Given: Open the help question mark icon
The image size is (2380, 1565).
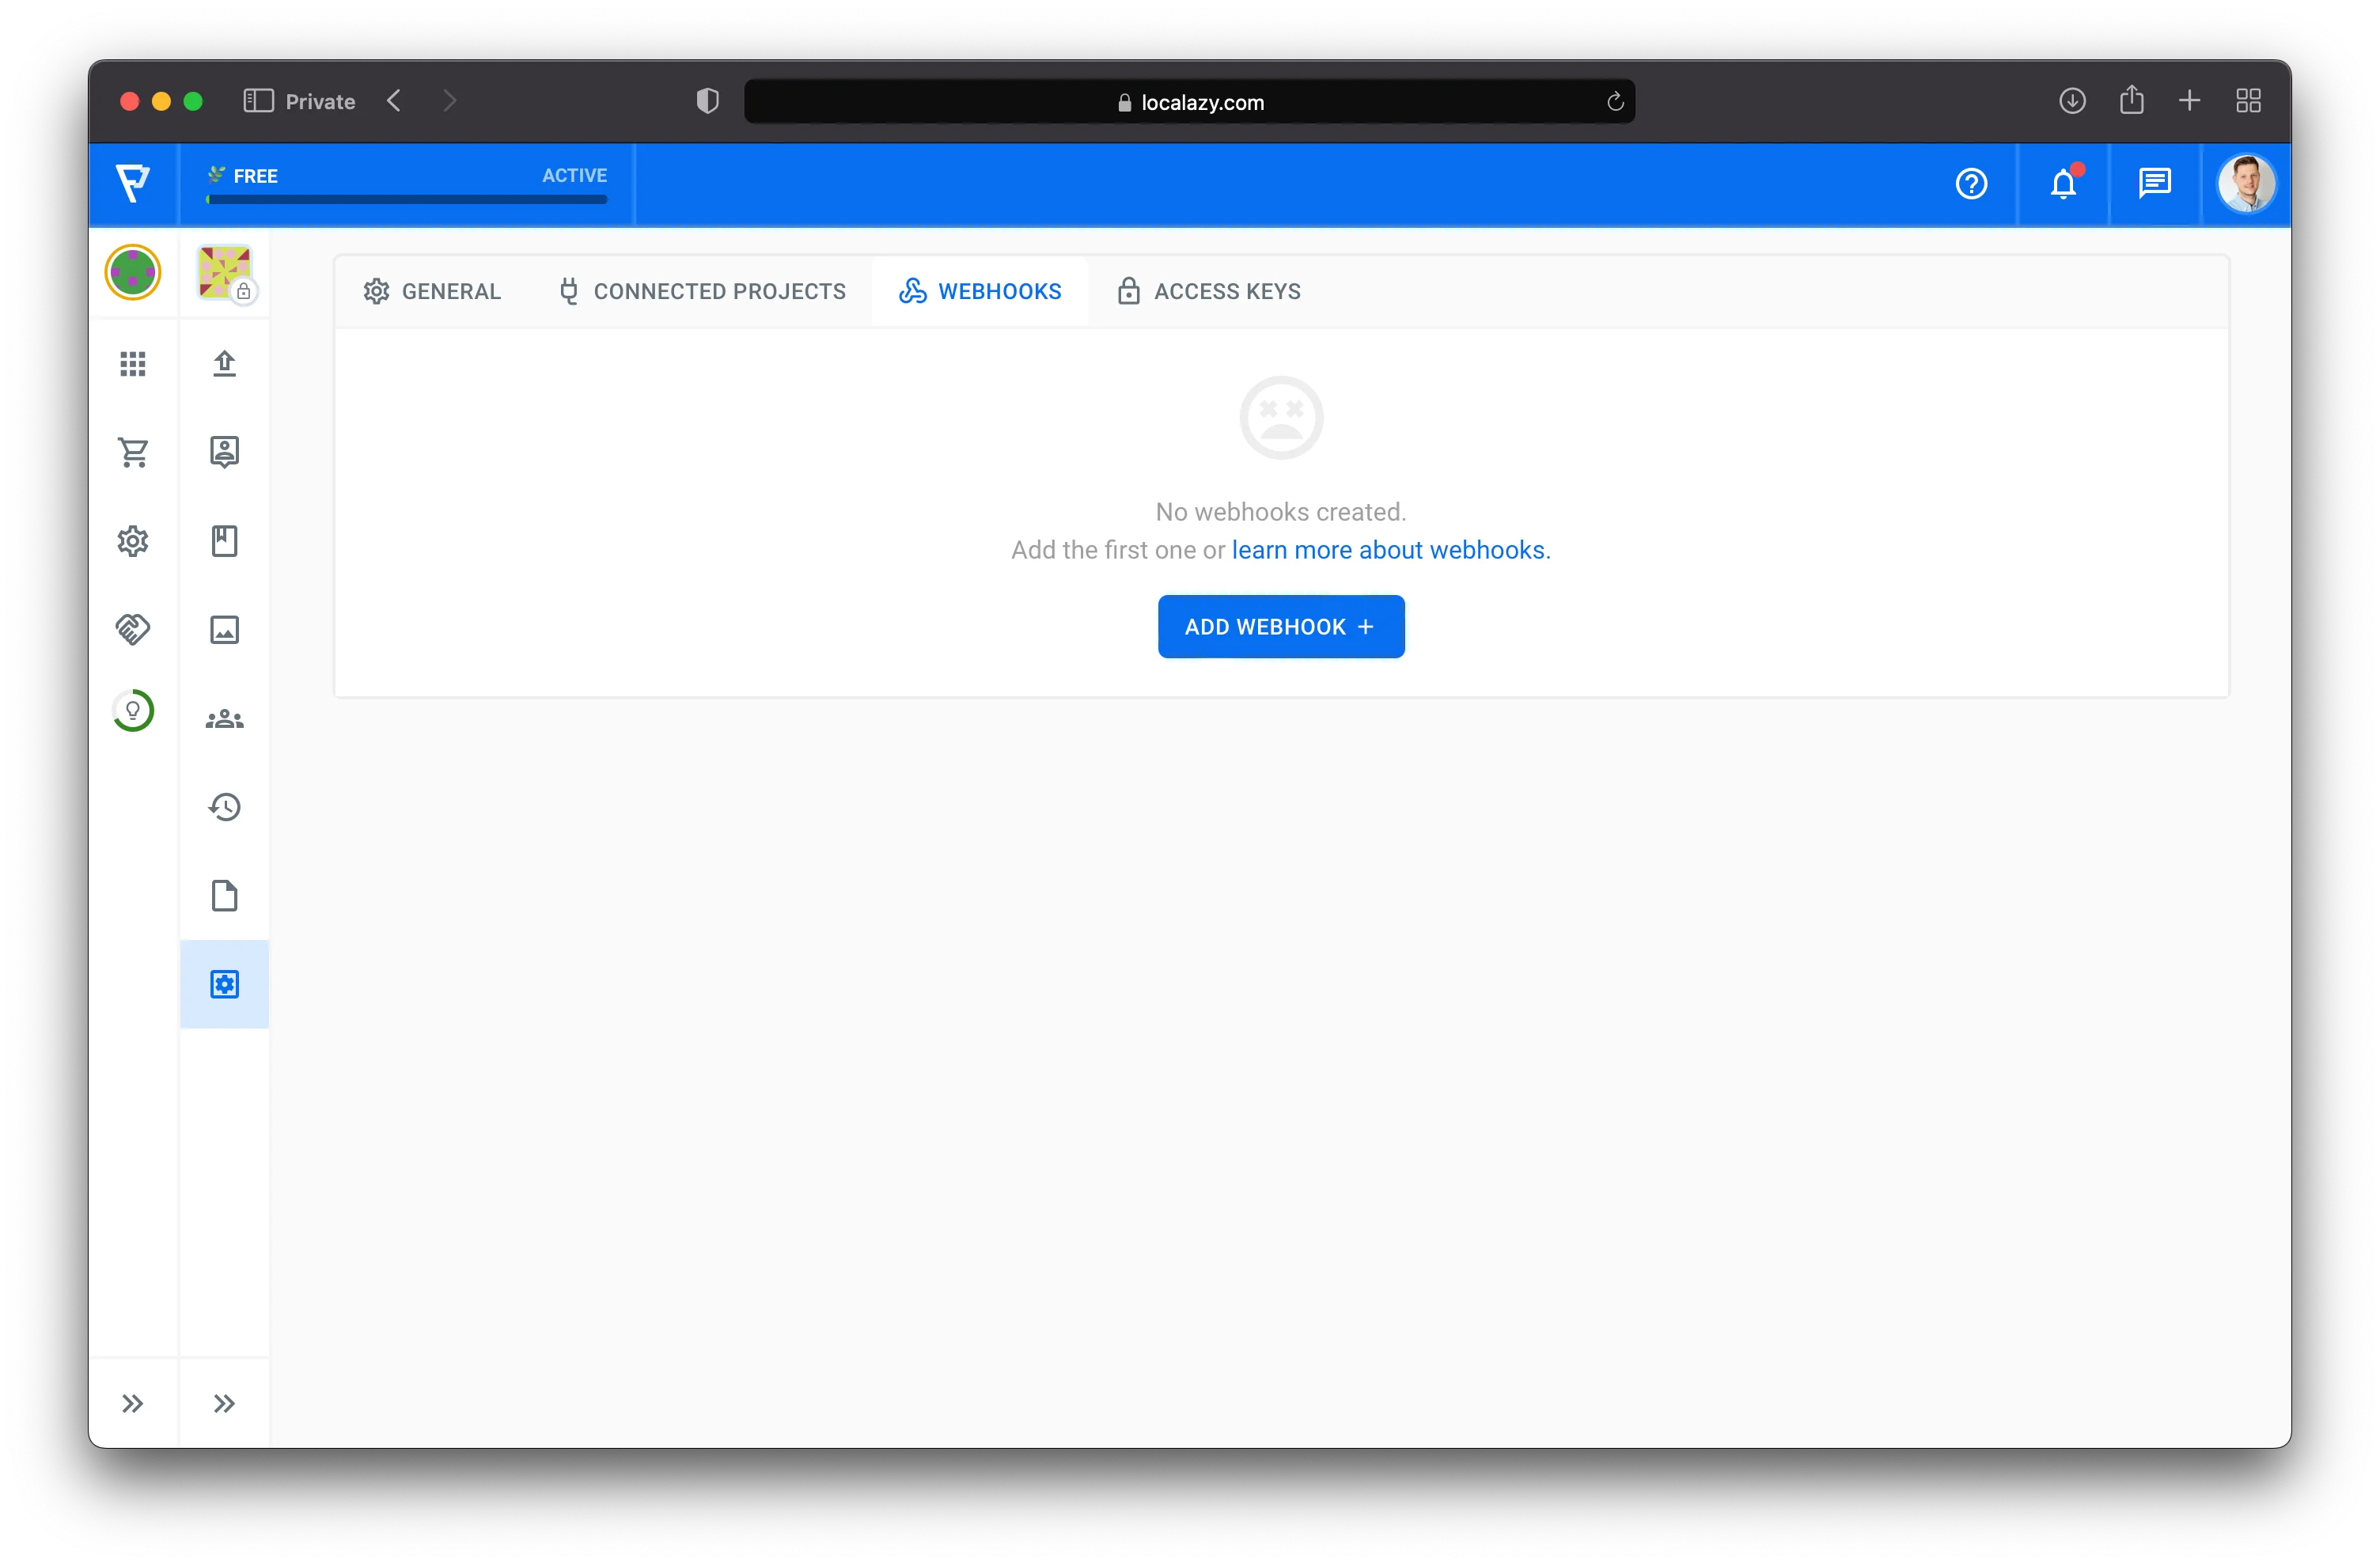Looking at the screenshot, I should pyautogui.click(x=1971, y=183).
